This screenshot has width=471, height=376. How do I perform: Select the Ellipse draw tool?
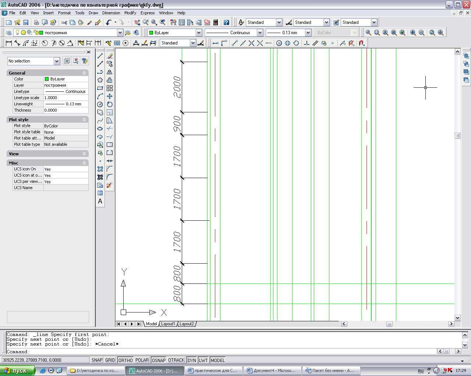click(100, 129)
